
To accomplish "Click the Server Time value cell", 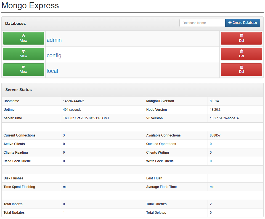I will (x=86, y=118).
